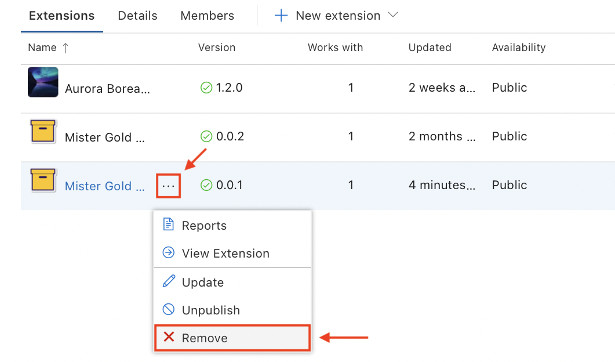Click the Updated column header
The width and height of the screenshot is (615, 362).
tap(430, 48)
